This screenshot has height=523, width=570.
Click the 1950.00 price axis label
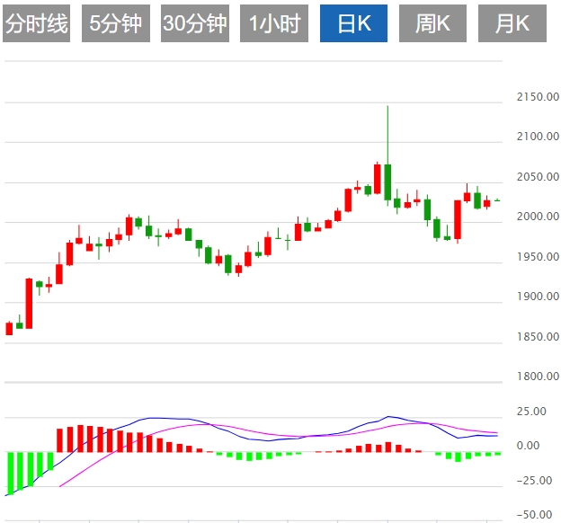(538, 257)
